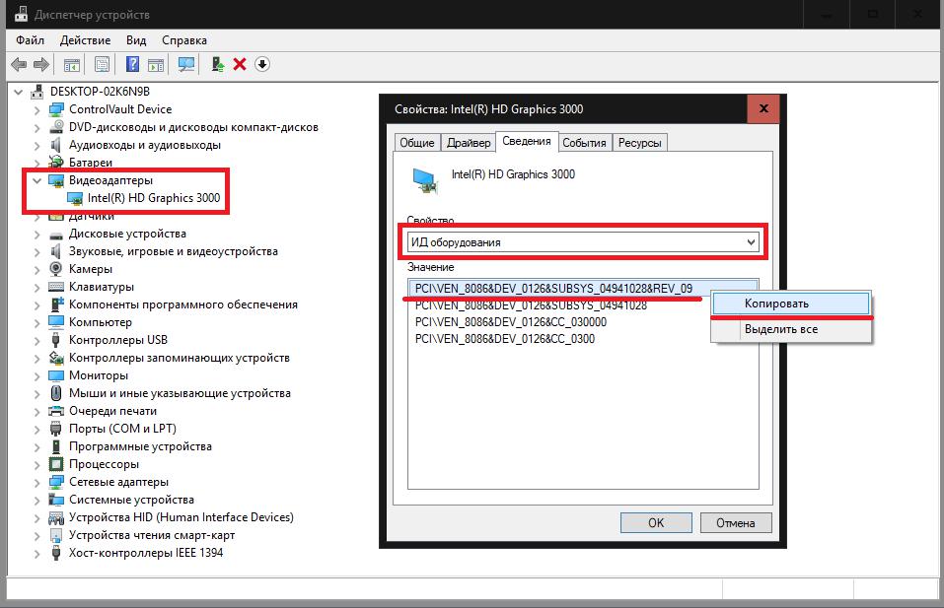Screen dimensions: 944x608
Task: Click the red X Uninstall device icon
Action: click(x=240, y=64)
